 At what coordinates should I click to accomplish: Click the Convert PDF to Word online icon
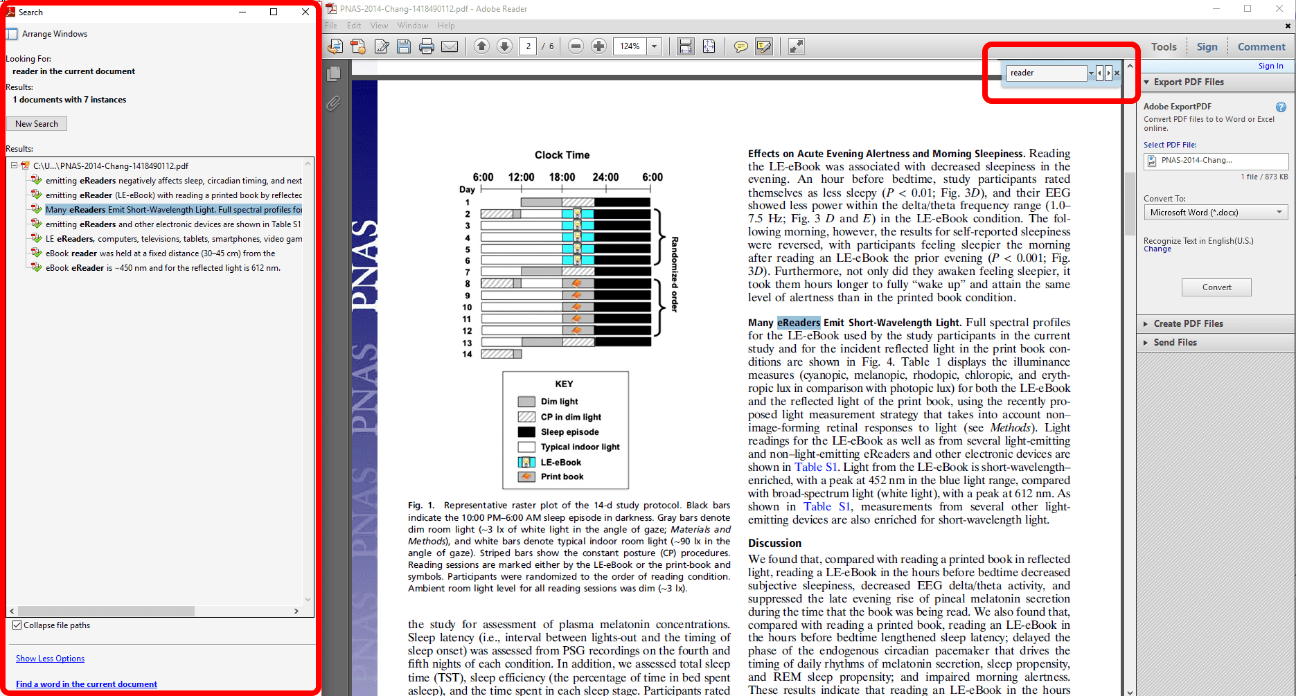coord(335,46)
